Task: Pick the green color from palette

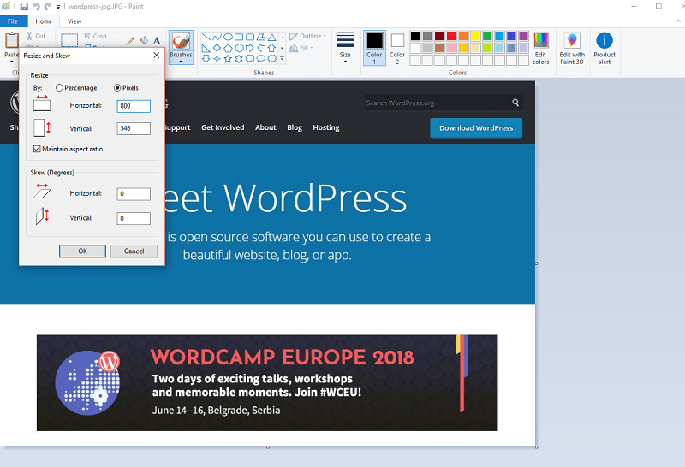Action: coord(487,36)
